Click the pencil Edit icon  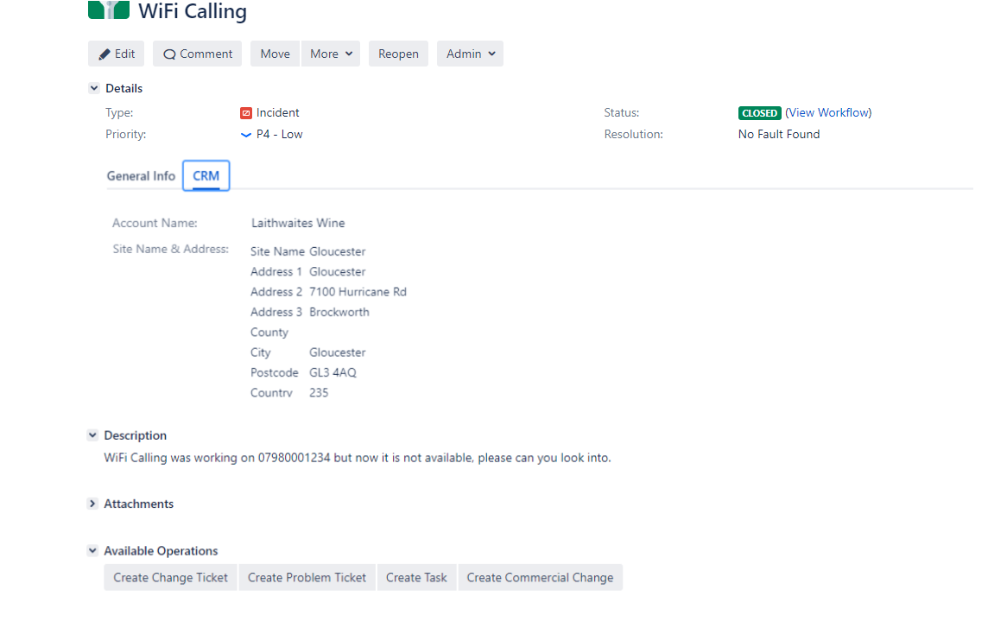point(104,54)
